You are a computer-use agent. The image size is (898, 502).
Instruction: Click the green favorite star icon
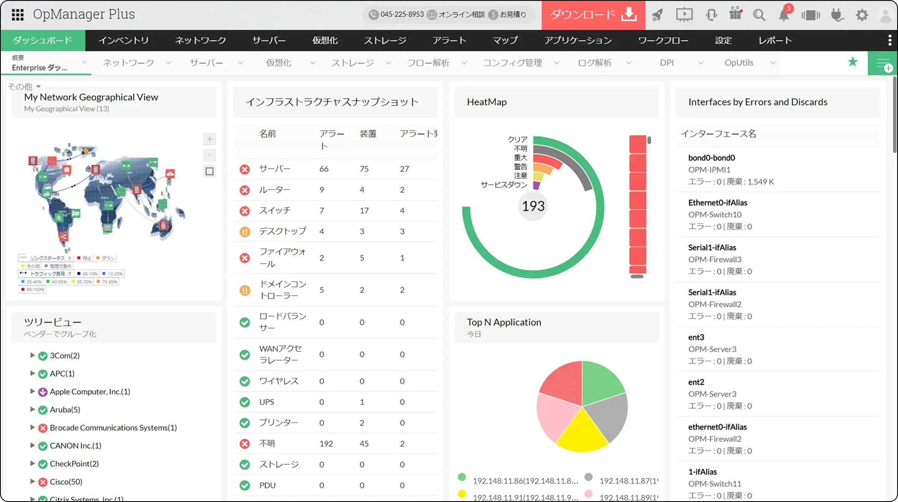tap(853, 62)
